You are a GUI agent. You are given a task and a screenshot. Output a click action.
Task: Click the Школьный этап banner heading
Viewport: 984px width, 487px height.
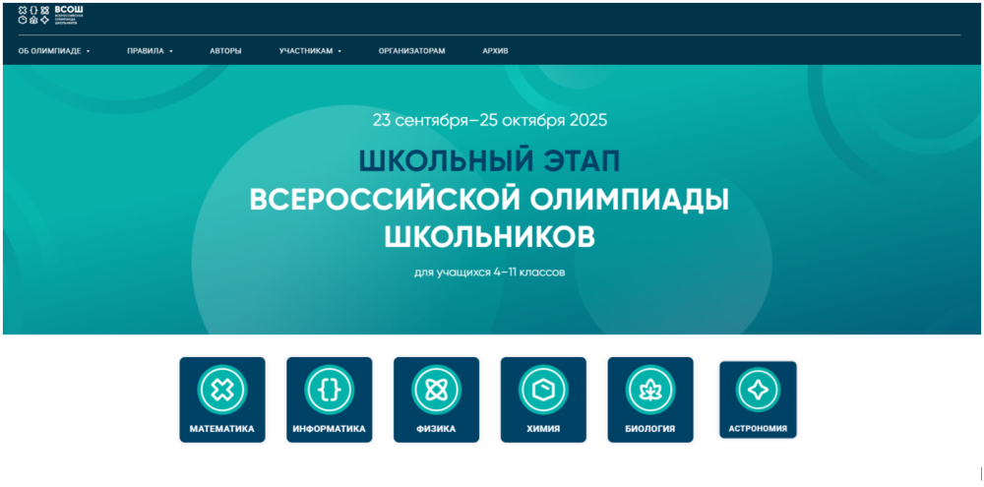(x=489, y=161)
